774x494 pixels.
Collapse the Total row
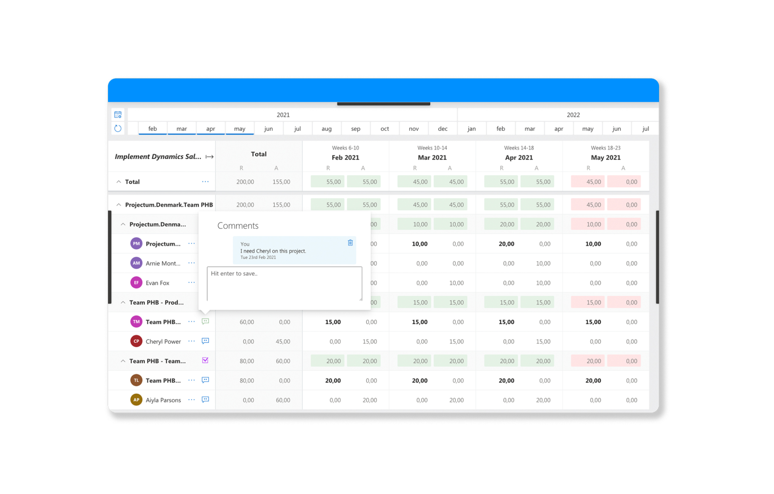coord(119,182)
